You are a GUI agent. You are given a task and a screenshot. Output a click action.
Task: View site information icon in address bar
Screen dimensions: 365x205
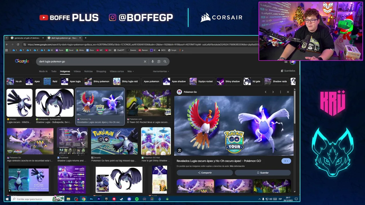point(25,44)
